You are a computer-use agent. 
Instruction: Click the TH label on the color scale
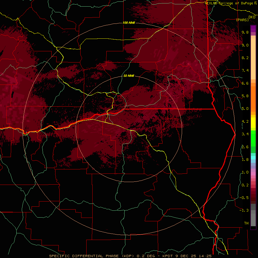click(246, 223)
